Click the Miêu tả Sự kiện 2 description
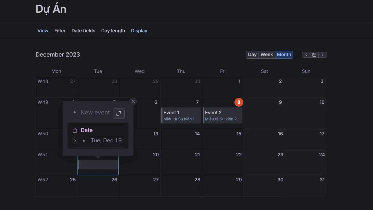The height and width of the screenshot is (210, 373). (x=221, y=119)
